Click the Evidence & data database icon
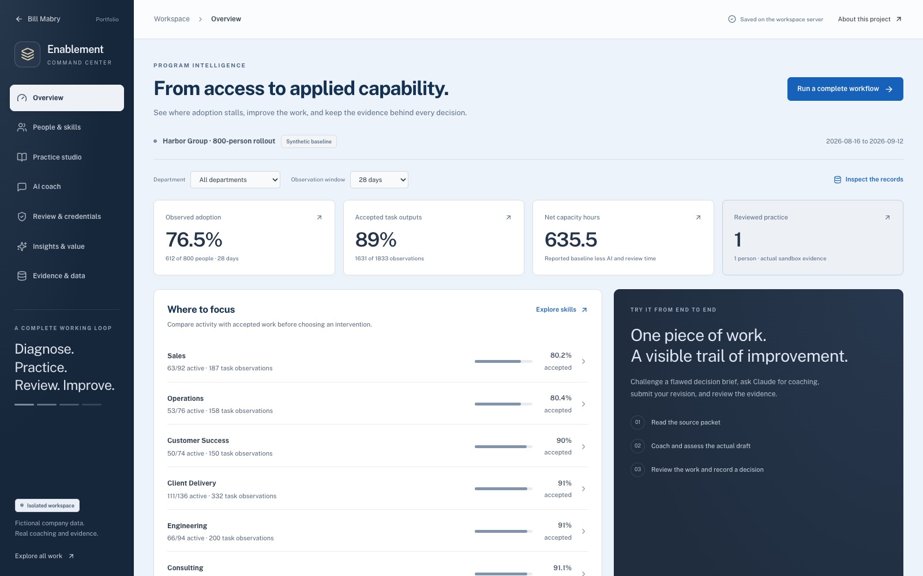Screen dimensions: 923x576 (x=22, y=276)
